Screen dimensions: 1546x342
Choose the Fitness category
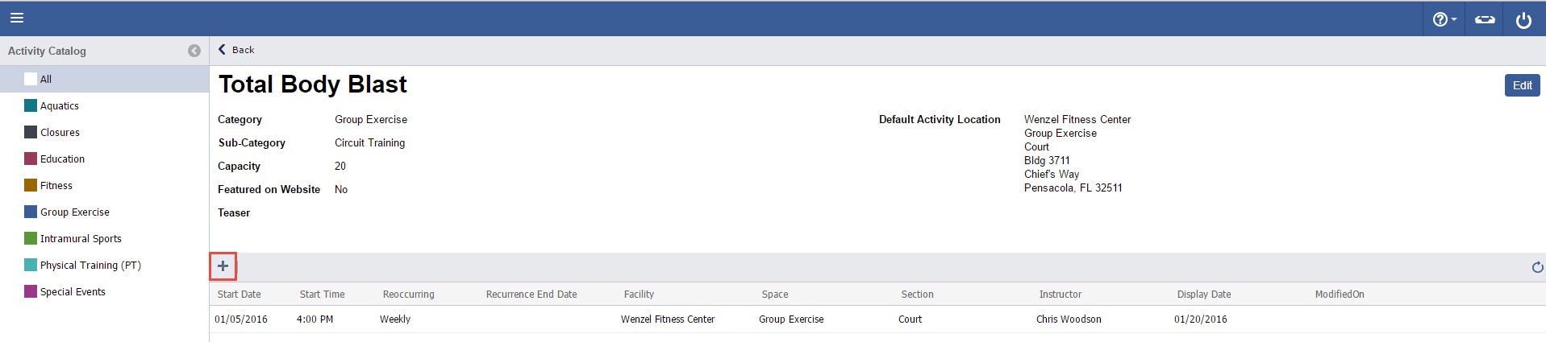tap(56, 185)
